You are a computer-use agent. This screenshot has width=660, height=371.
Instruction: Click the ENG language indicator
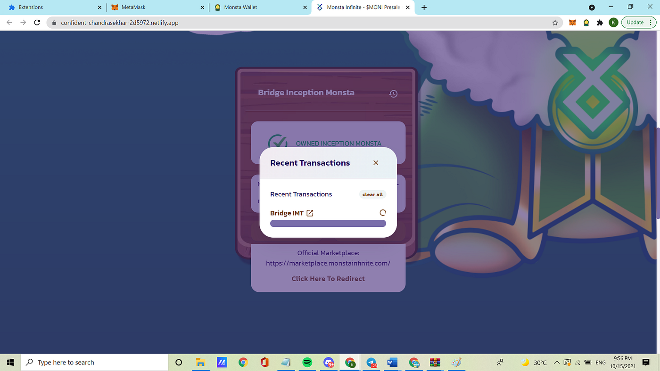(x=601, y=363)
